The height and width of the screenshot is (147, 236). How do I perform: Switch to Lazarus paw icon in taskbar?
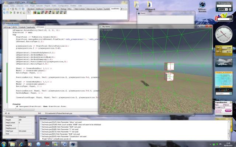[73, 144]
